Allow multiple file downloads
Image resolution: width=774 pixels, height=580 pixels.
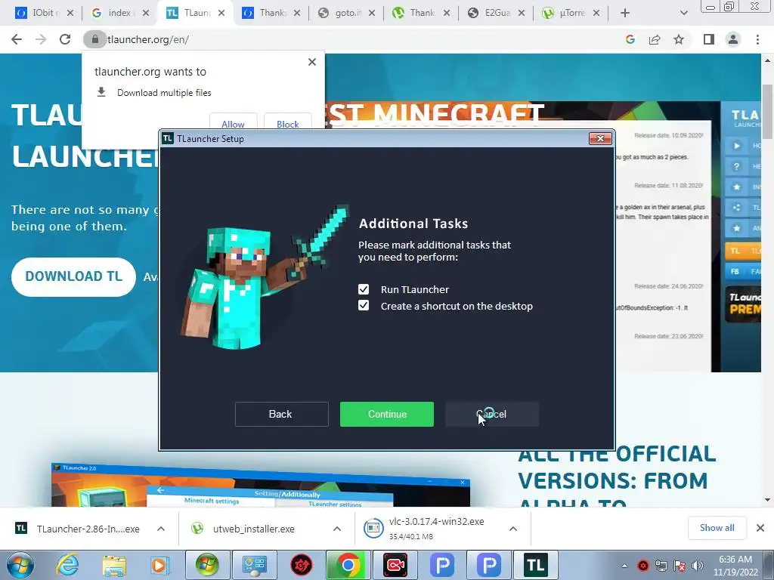(x=233, y=124)
